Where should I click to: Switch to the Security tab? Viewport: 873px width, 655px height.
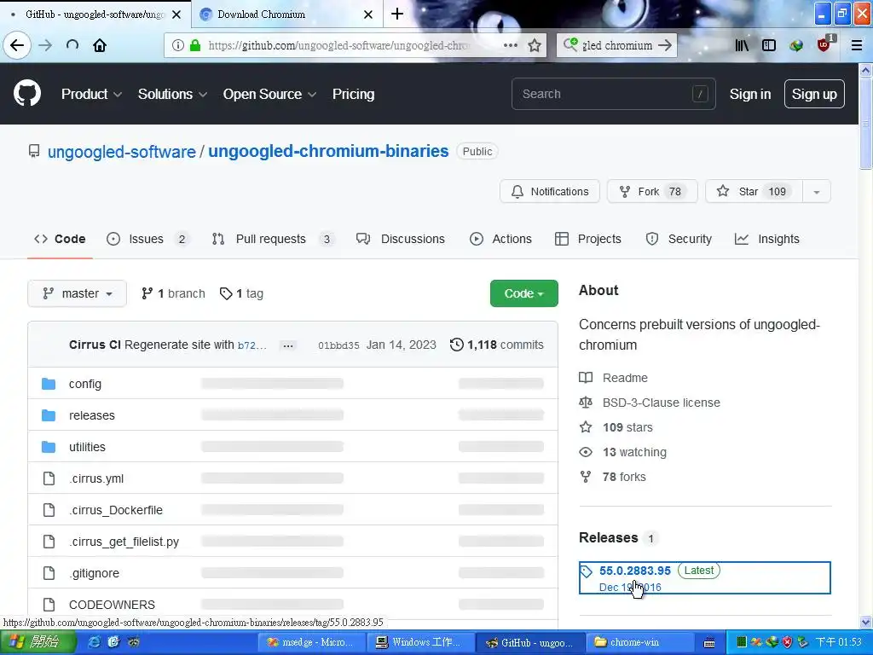pos(678,239)
